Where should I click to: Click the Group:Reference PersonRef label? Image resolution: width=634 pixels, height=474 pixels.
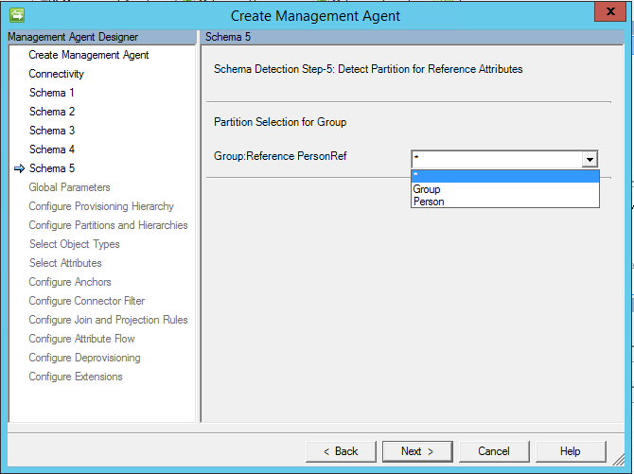pos(280,156)
